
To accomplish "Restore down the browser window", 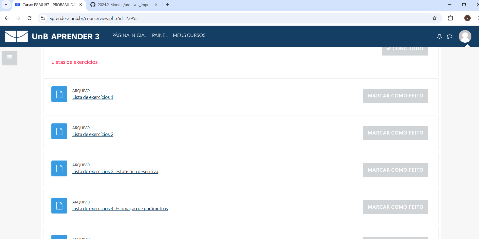I will (464, 5).
